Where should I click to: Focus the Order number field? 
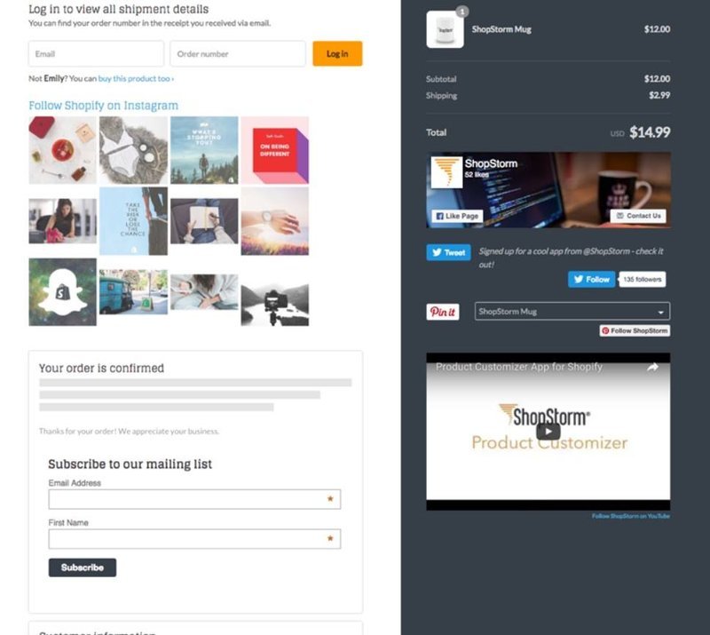point(238,53)
